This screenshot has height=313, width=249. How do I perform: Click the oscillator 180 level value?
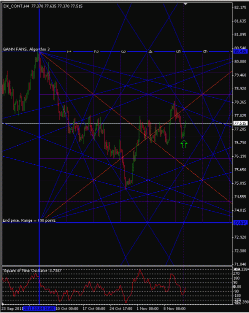tap(236, 278)
